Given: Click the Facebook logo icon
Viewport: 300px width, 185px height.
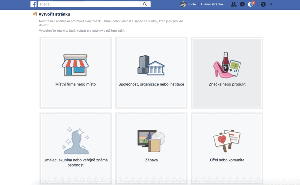Looking at the screenshot, I should pos(33,4).
